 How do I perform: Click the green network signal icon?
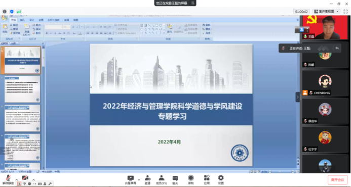(19, 12)
